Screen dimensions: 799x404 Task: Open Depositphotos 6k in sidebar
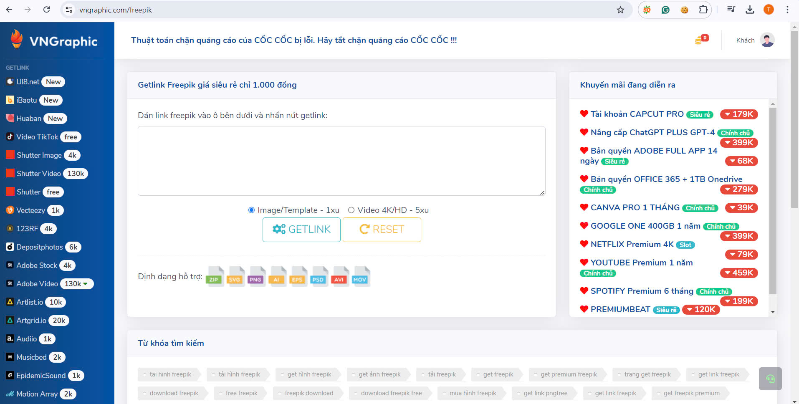pyautogui.click(x=43, y=247)
